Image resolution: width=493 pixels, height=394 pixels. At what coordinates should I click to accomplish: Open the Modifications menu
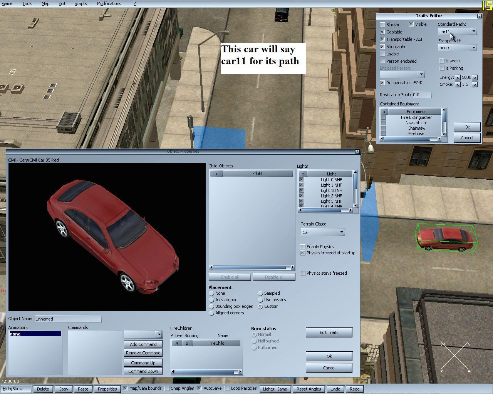pyautogui.click(x=109, y=3)
